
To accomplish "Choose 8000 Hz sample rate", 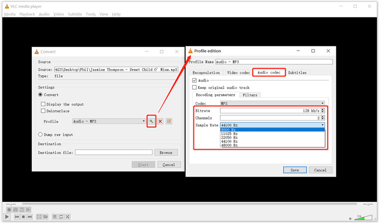I will tap(272, 130).
